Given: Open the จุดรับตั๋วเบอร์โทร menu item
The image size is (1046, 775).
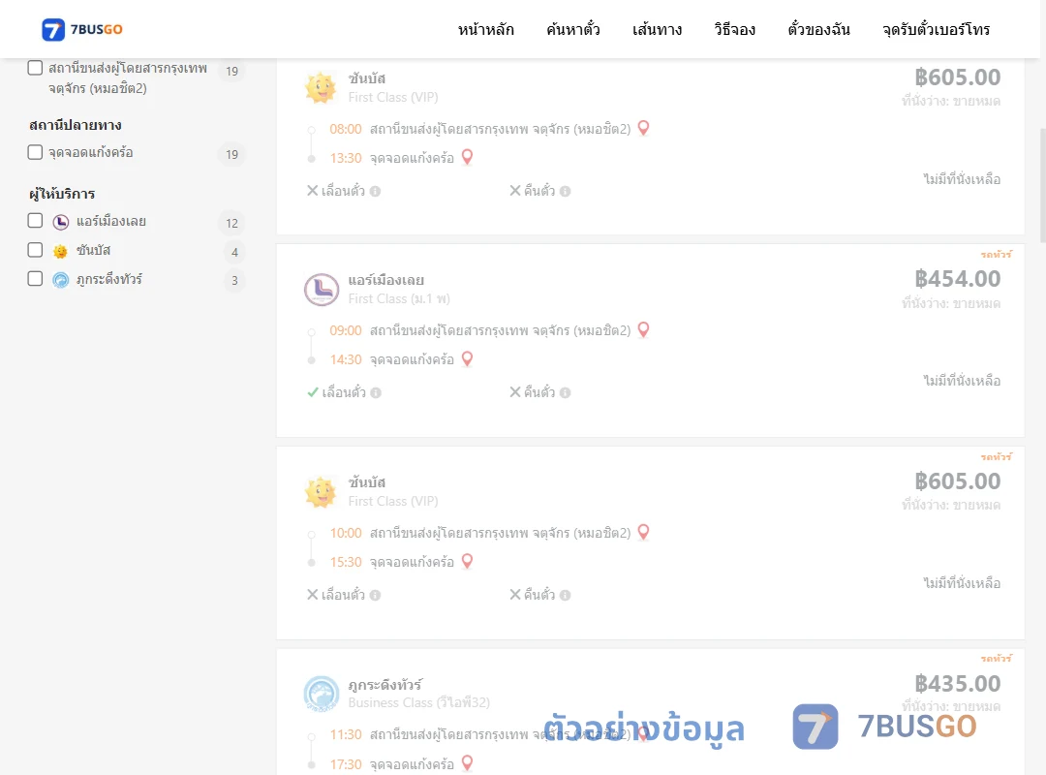Looking at the screenshot, I should pos(936,29).
